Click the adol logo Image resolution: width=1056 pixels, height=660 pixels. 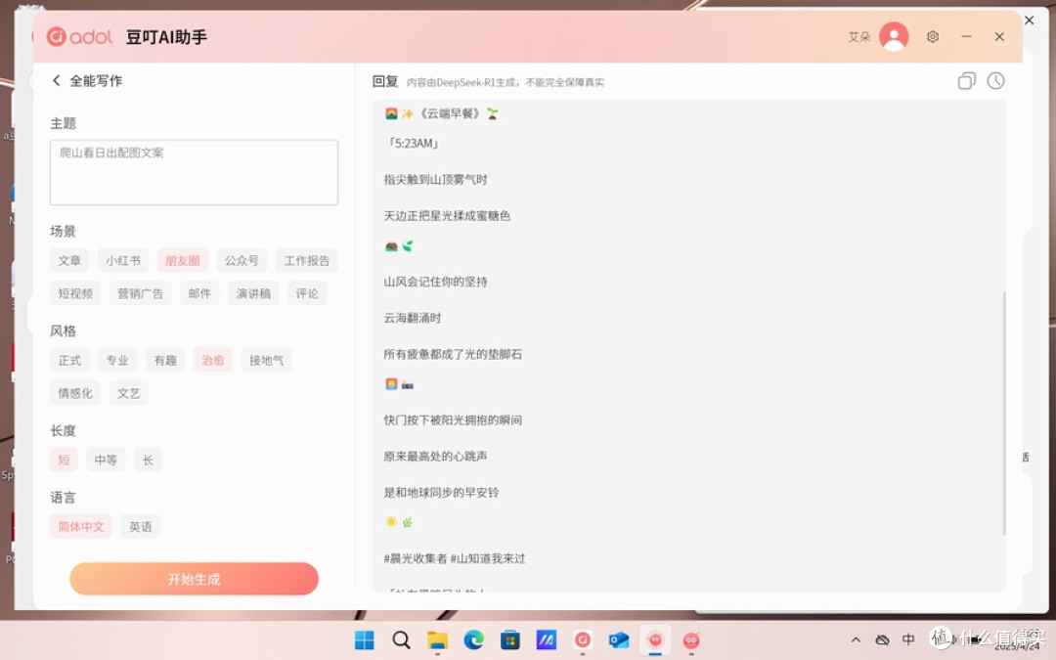pos(79,36)
